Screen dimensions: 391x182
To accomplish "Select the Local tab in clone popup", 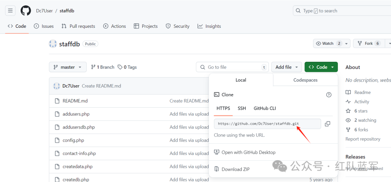I will (241, 80).
